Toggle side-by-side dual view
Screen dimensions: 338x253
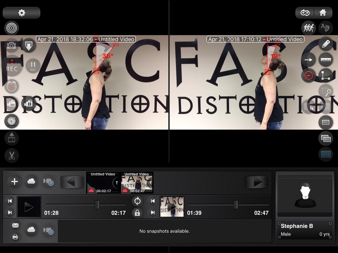pos(326,154)
